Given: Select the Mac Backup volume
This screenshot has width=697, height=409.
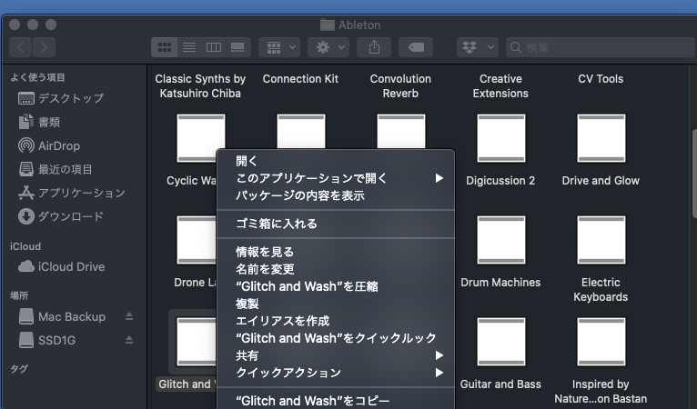Looking at the screenshot, I should [62, 316].
